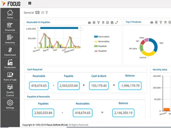
Task: Open the Quality Control module
Action: (x=10, y=90)
